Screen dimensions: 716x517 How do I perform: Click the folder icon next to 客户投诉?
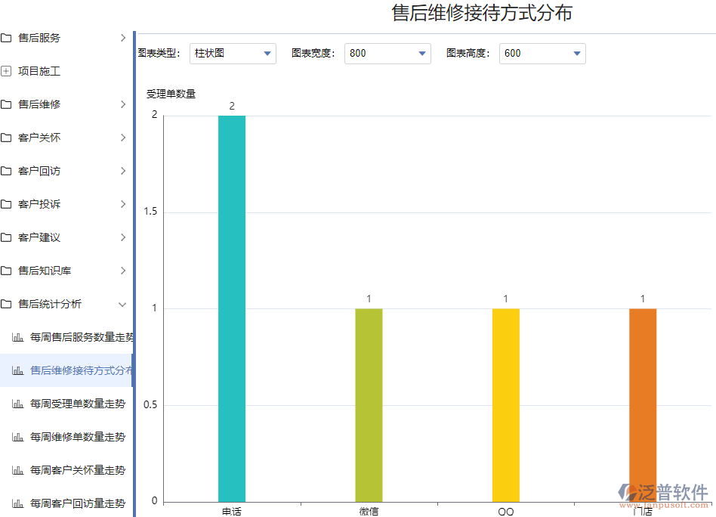(x=8, y=204)
